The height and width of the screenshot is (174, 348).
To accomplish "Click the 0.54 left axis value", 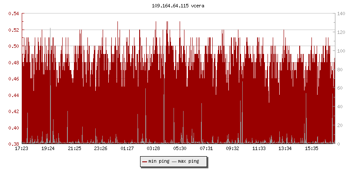I will pos(13,14).
